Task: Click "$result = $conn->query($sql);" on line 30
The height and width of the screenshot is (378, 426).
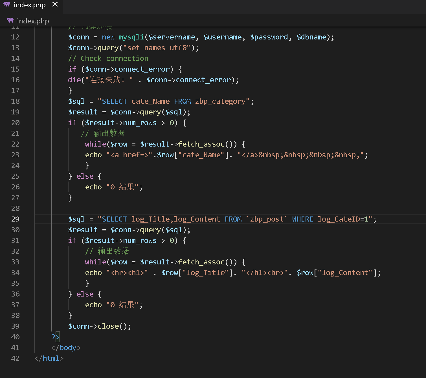Action: (129, 230)
